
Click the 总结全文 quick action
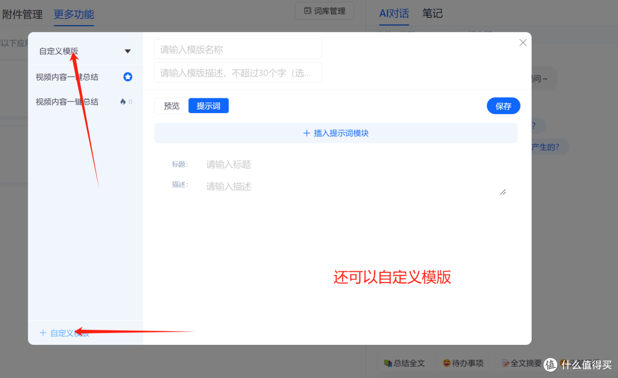tap(404, 363)
